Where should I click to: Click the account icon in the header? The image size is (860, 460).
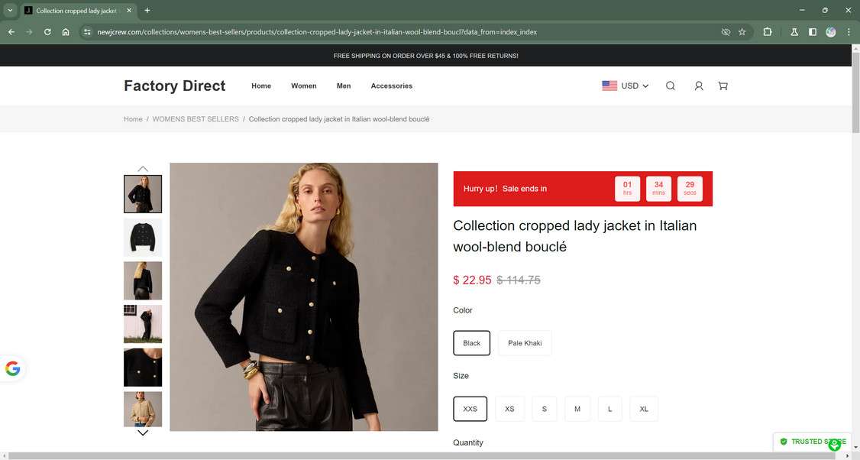pos(698,86)
